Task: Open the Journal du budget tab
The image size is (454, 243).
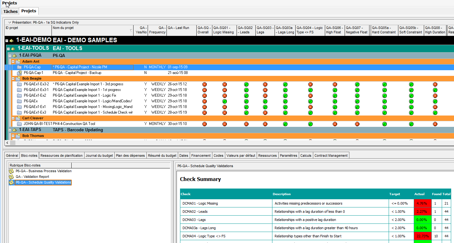Action: tap(99, 155)
